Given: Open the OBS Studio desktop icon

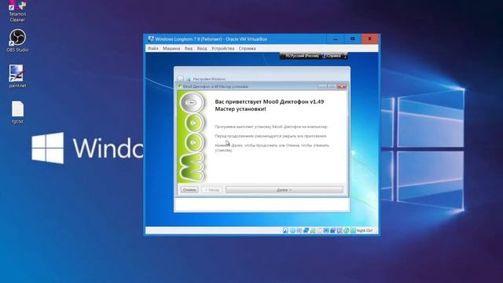Looking at the screenshot, I should point(17,40).
